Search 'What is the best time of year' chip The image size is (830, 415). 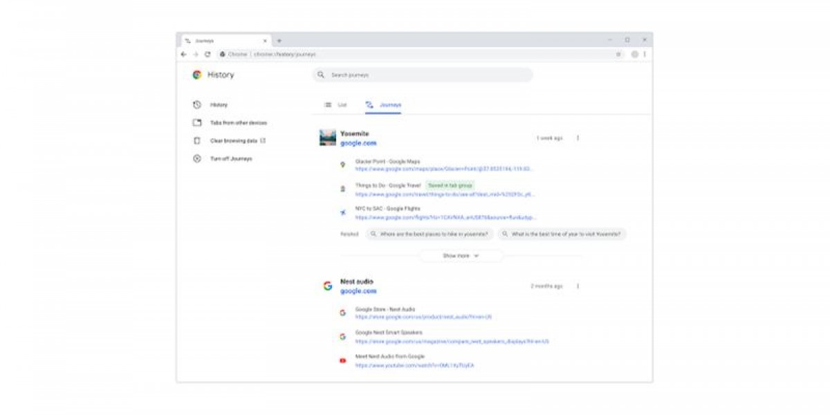(562, 234)
